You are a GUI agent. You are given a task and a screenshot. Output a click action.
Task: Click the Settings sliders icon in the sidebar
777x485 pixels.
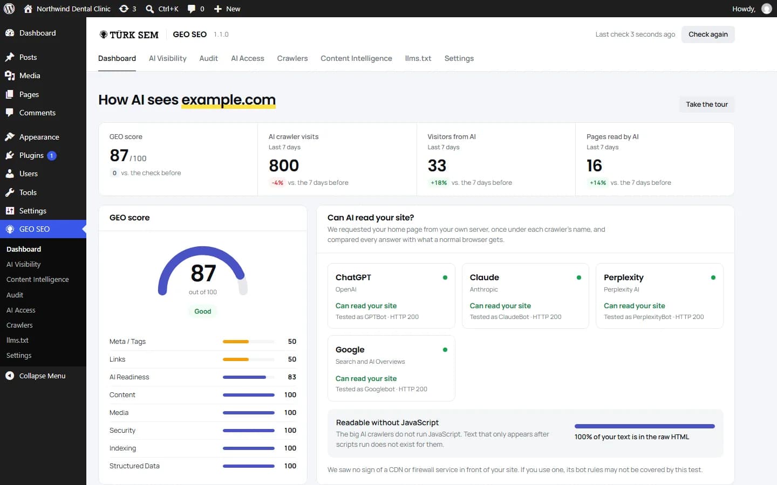[10, 211]
